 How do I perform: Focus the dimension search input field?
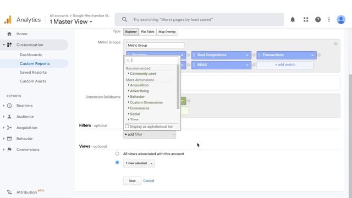(152, 61)
